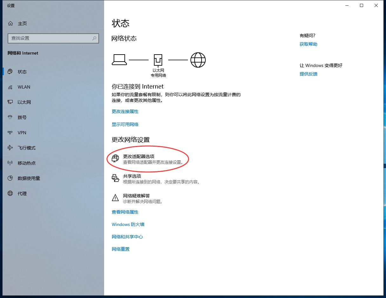Screen dimensions: 386x298
Task: Click the 获取帮助 link
Action: click(x=309, y=44)
